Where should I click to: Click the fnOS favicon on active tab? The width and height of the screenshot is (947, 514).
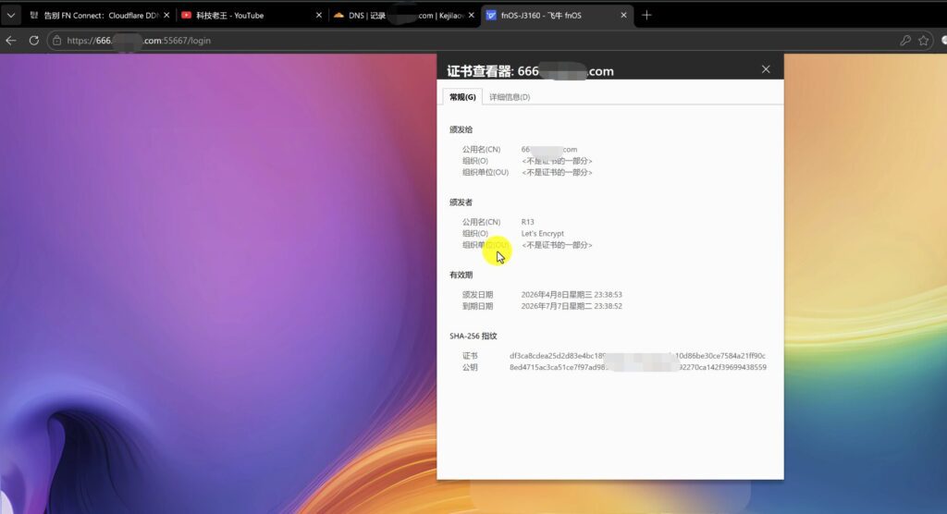491,15
